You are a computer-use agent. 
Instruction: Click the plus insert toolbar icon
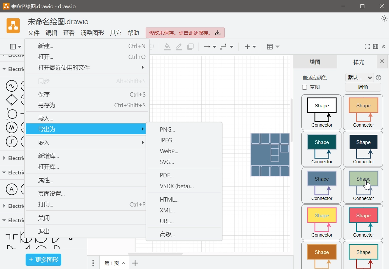247,46
